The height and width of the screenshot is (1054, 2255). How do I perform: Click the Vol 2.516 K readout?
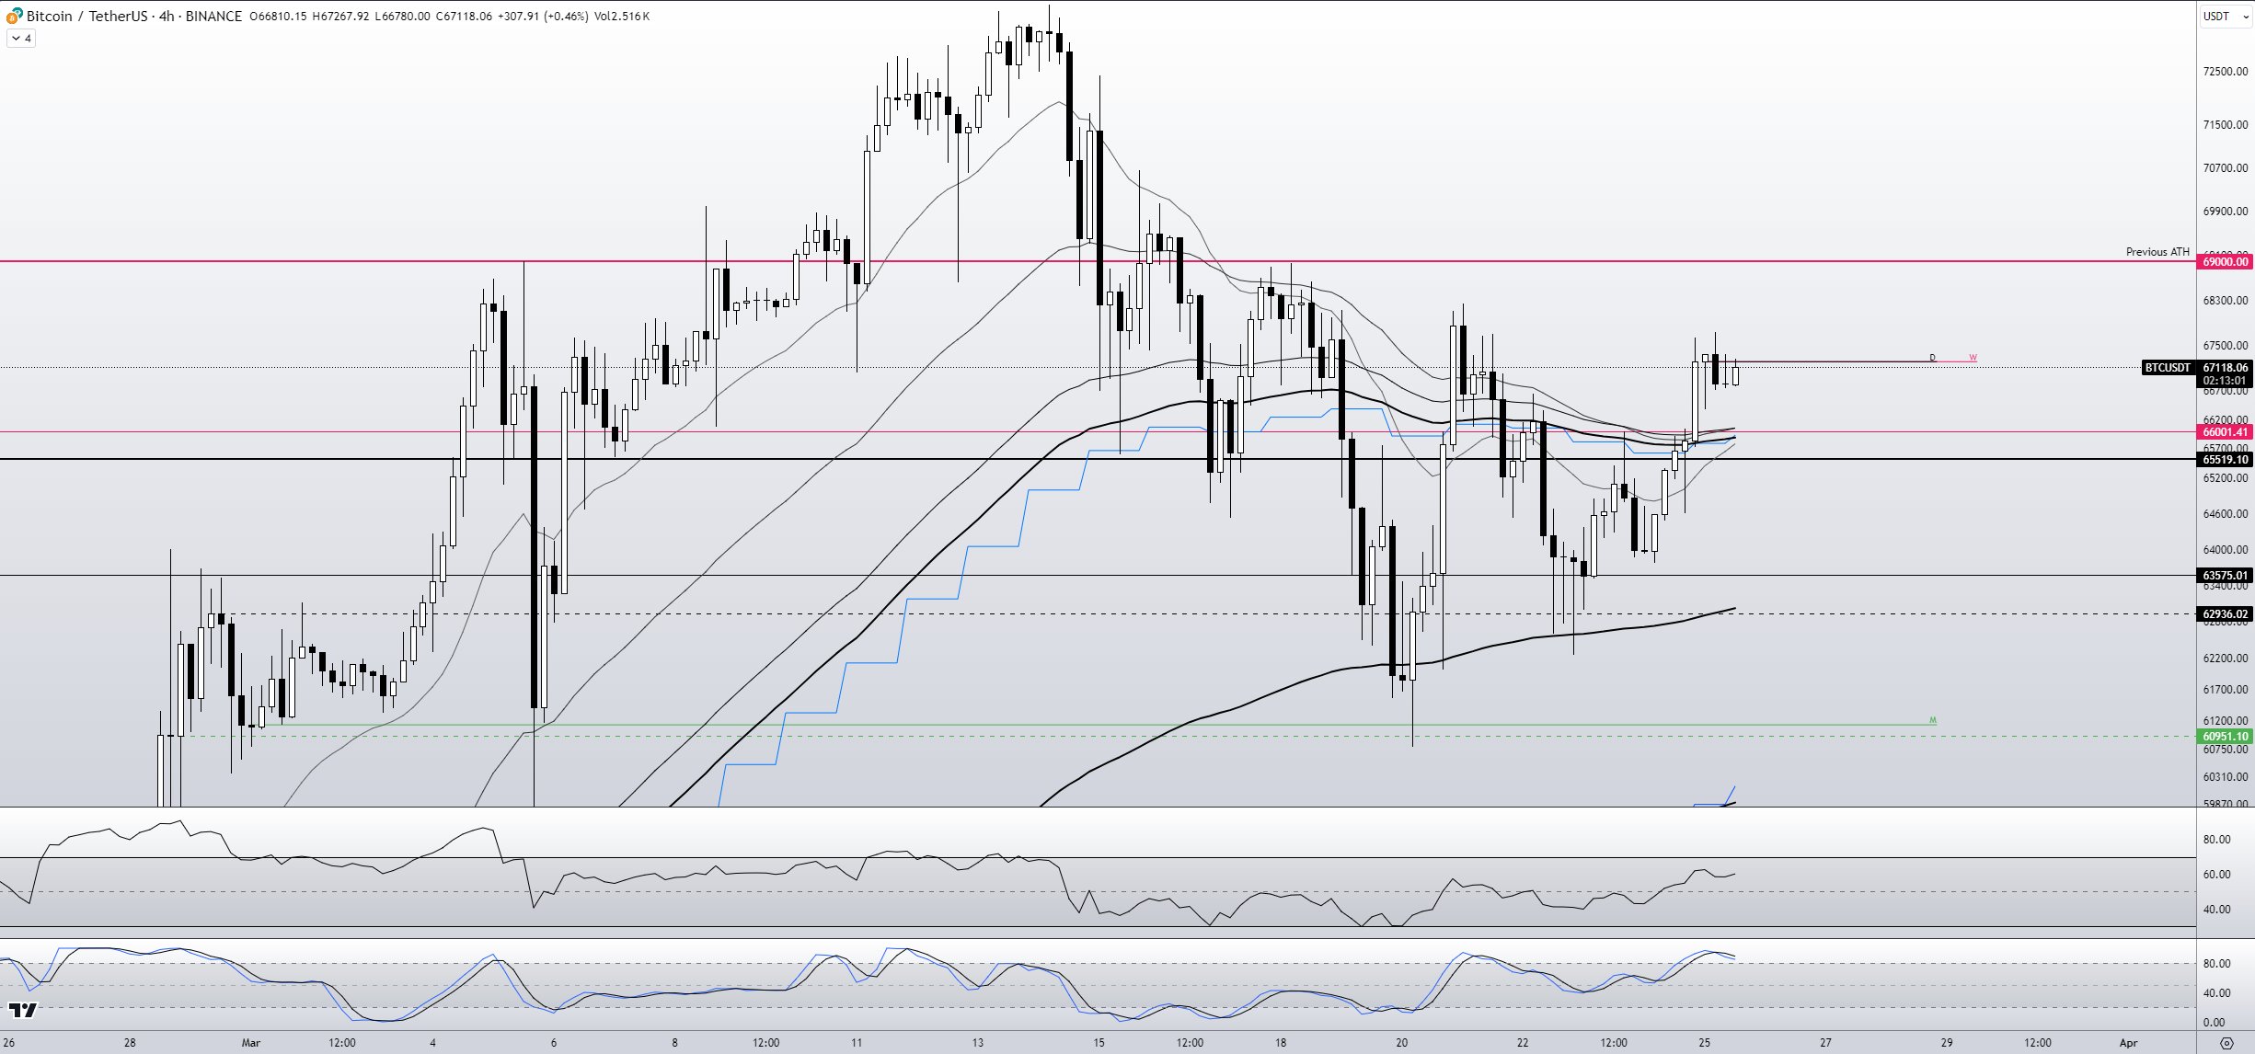[x=622, y=16]
